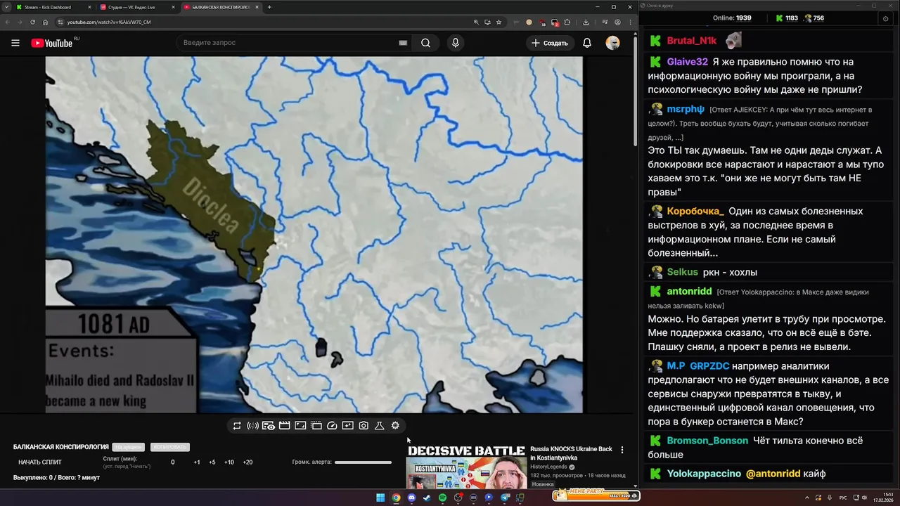This screenshot has width=900, height=506.
Task: Open the browser downloads icon
Action: (586, 22)
